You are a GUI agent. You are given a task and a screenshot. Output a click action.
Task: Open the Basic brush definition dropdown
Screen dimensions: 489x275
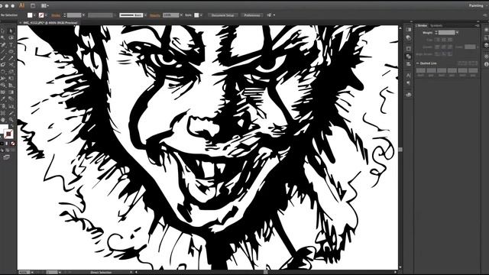(145, 15)
